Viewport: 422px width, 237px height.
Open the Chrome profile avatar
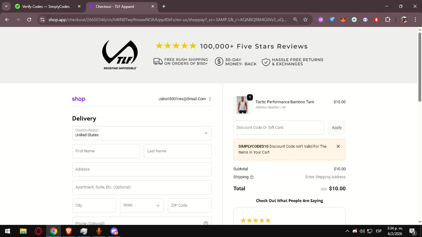[404, 19]
